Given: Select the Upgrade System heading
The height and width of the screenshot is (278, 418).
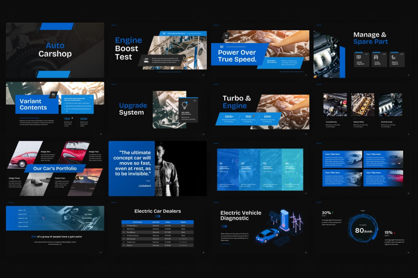Looking at the screenshot, I should pyautogui.click(x=133, y=109).
